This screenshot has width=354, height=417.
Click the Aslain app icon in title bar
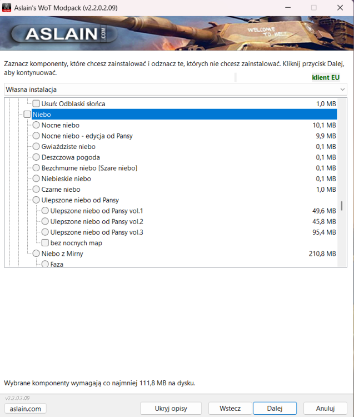tap(7, 8)
